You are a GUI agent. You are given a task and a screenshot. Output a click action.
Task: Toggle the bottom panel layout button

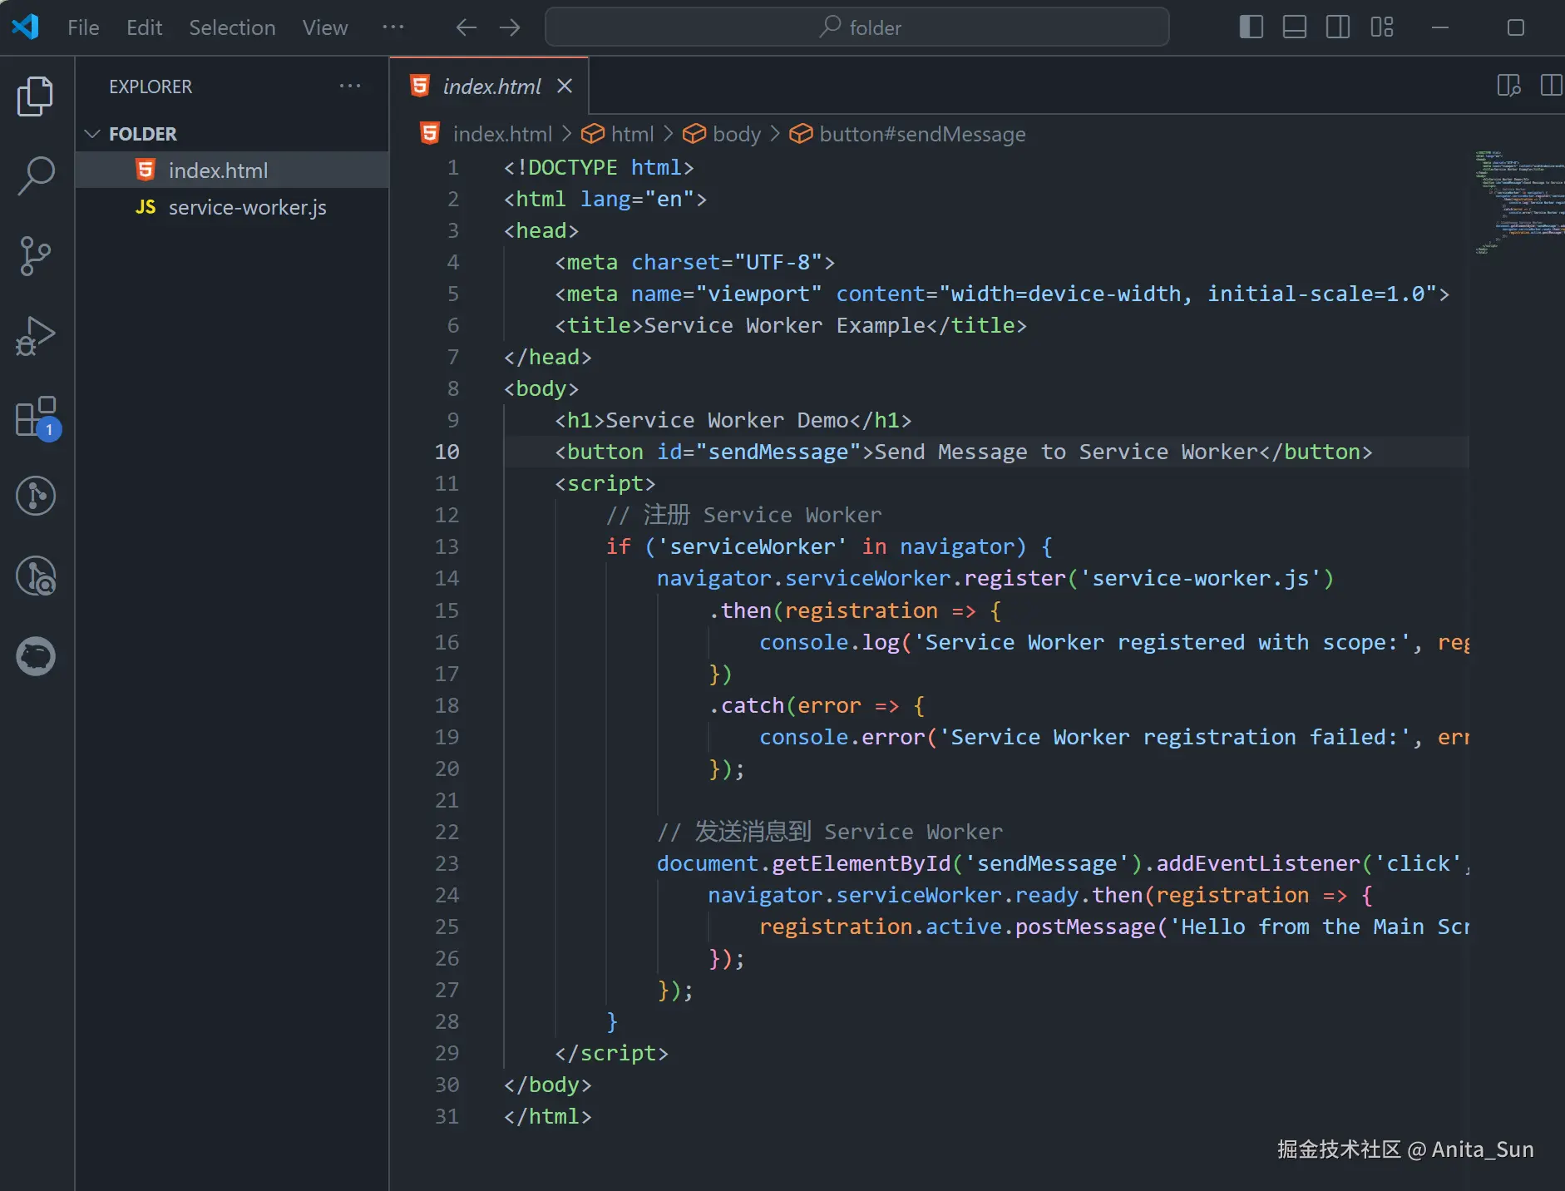pyautogui.click(x=1295, y=27)
